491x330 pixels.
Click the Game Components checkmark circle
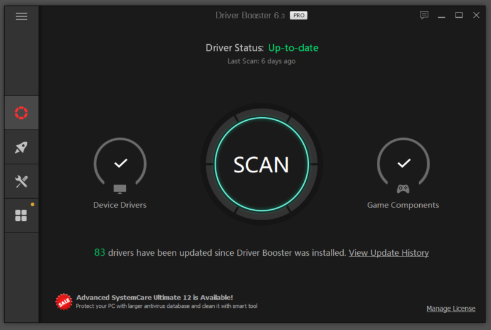pyautogui.click(x=403, y=163)
